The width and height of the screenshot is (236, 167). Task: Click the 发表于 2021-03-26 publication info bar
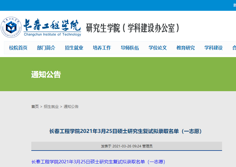tap(127, 146)
